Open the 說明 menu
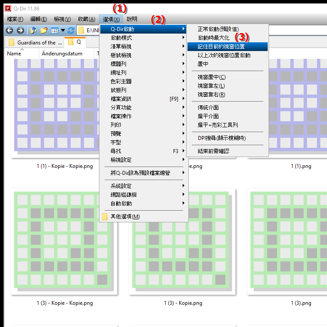 [132, 19]
